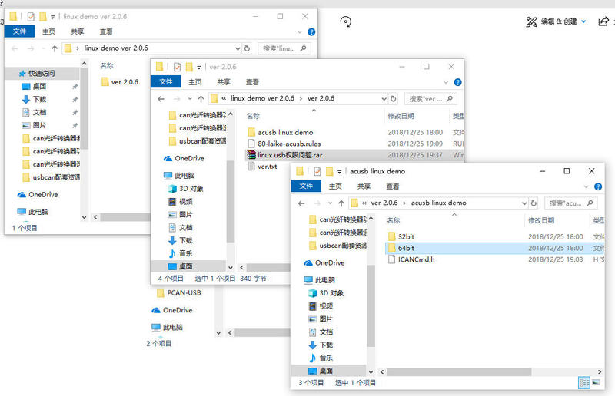Go back in acusb linux demo window

[x=301, y=203]
